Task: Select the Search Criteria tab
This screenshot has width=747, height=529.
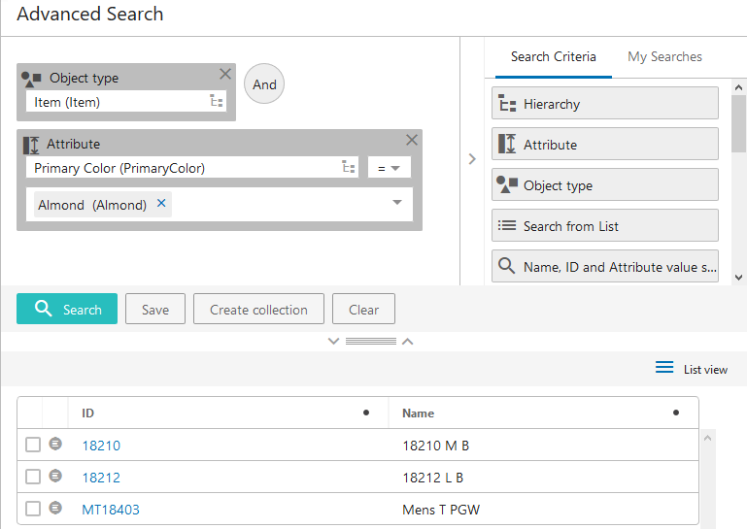Action: [x=553, y=56]
